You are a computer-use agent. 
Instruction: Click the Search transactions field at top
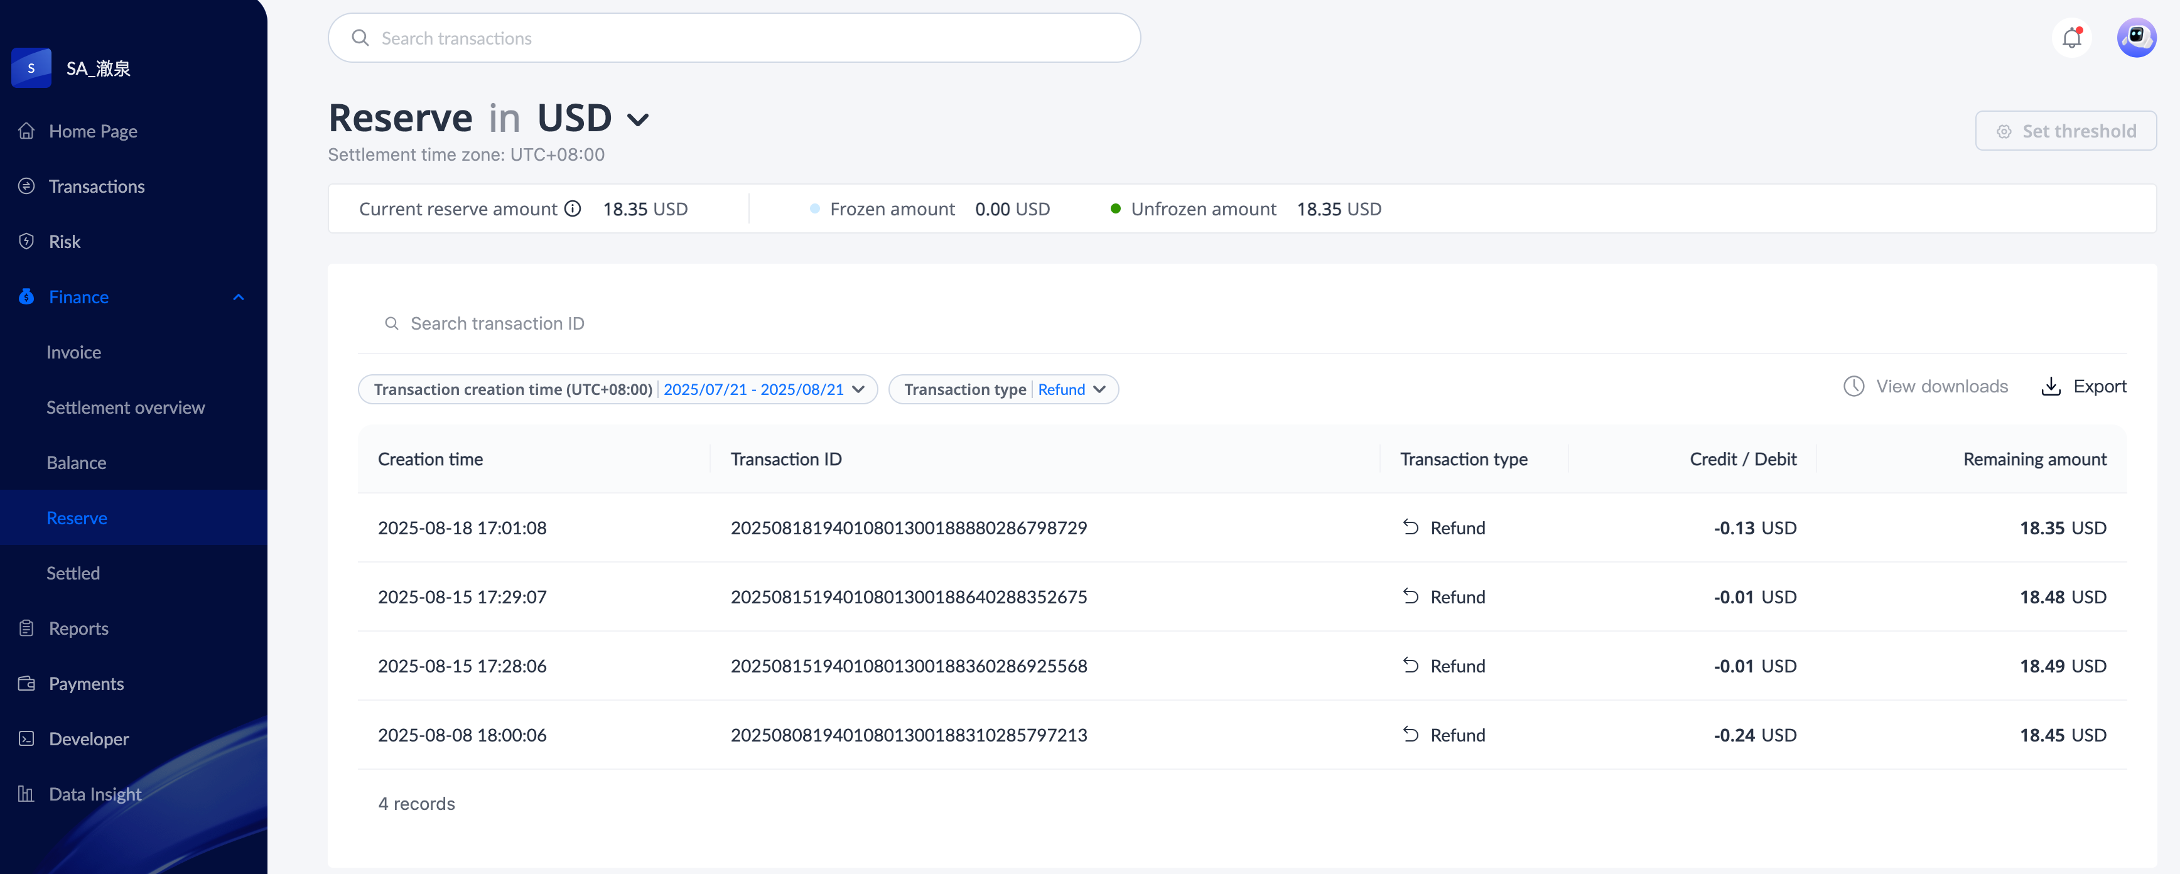click(734, 38)
